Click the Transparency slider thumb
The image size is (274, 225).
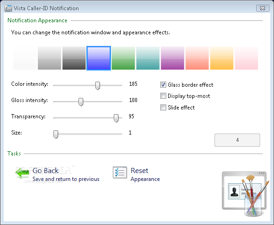tap(116, 118)
